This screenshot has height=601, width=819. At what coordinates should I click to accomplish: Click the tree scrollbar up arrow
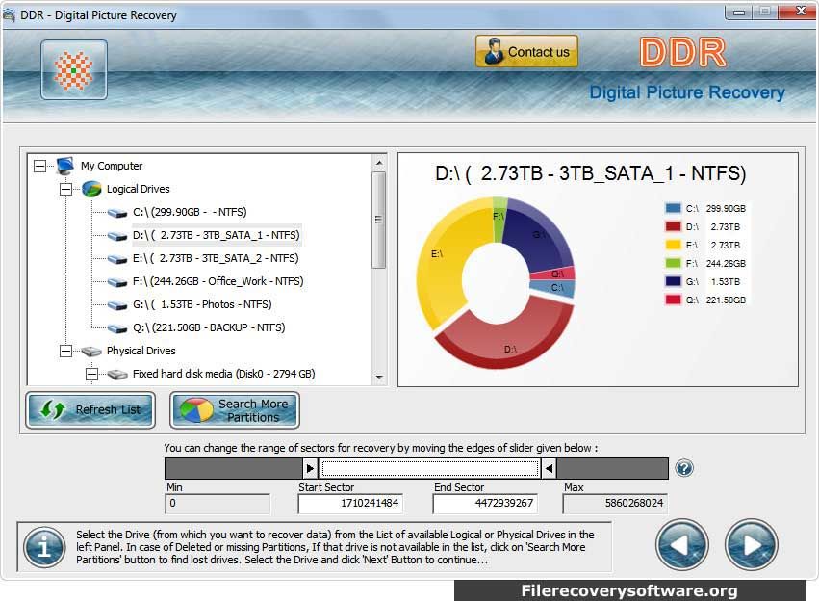[379, 163]
